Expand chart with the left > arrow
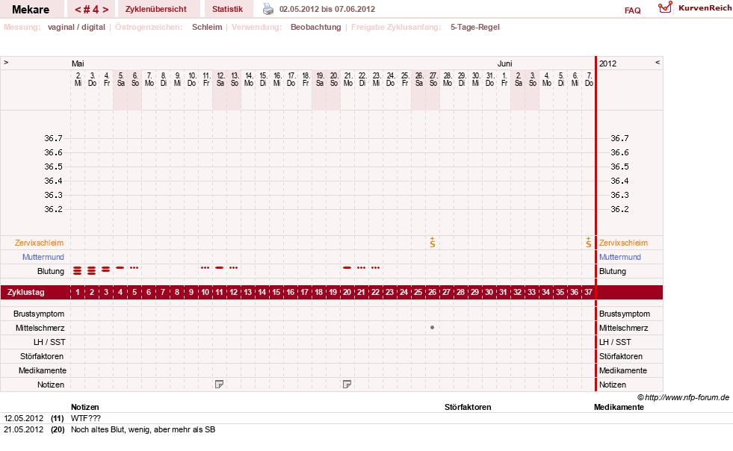The image size is (733, 451). coord(6,62)
